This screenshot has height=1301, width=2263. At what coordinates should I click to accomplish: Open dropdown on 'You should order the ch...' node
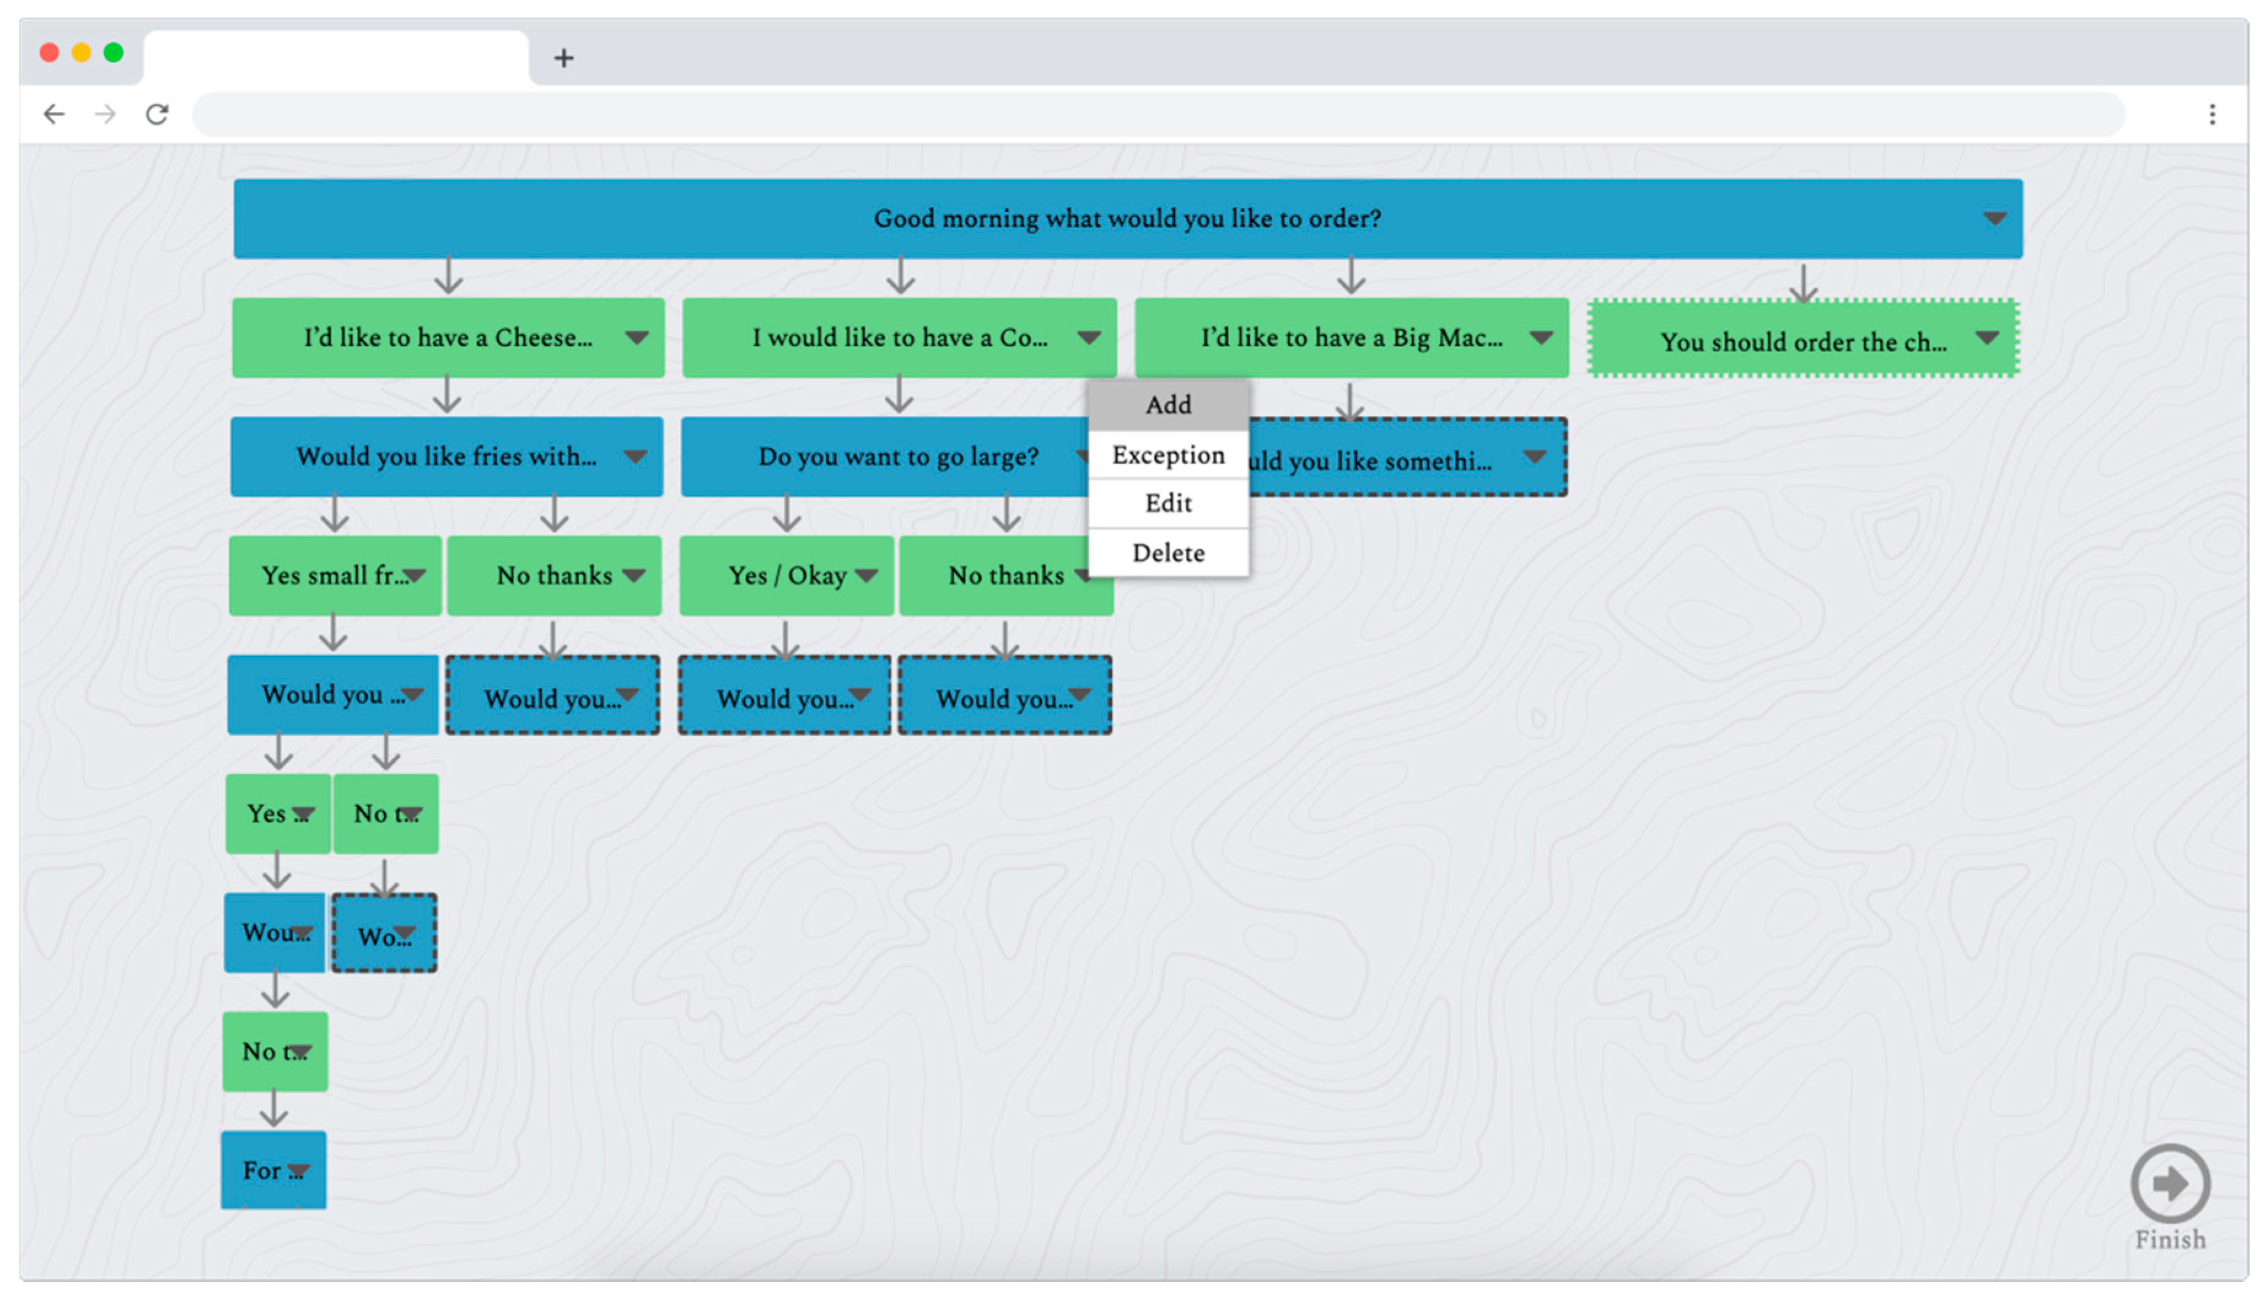click(1986, 338)
